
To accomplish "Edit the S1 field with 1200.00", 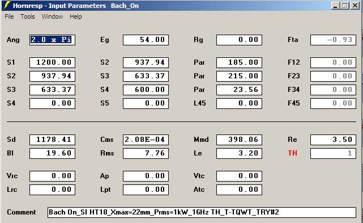I will click(x=52, y=62).
